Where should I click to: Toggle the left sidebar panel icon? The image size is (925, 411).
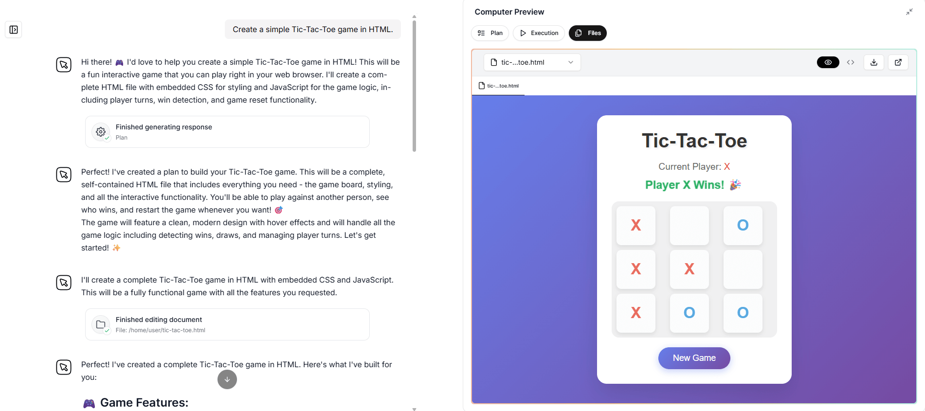click(14, 30)
